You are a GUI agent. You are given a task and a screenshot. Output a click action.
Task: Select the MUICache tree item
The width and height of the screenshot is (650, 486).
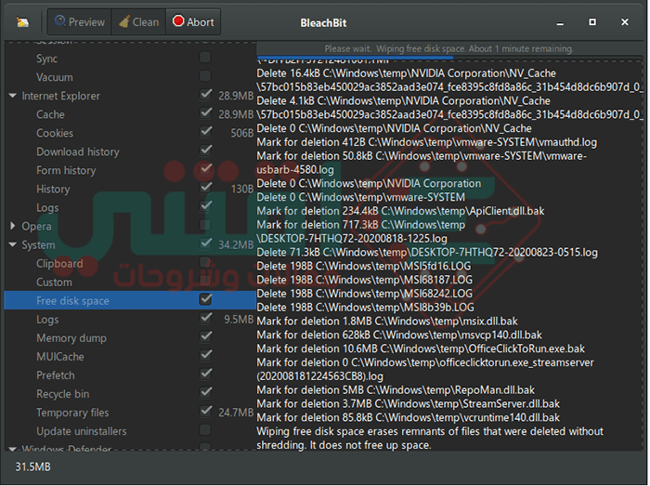point(60,357)
